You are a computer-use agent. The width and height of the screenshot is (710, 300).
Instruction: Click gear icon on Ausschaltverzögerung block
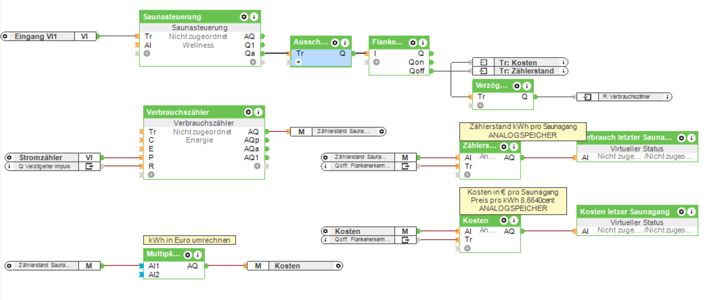coord(335,43)
